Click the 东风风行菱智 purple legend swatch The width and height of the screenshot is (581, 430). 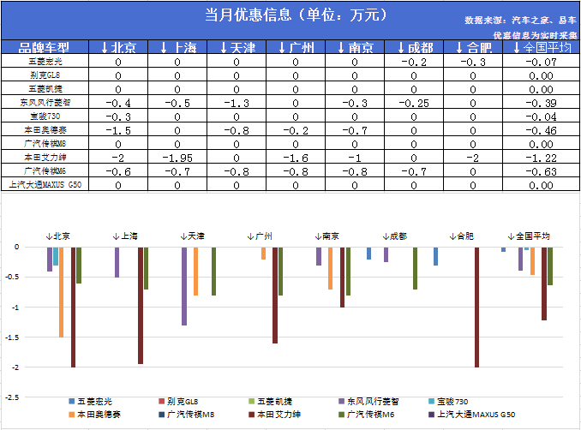341,401
